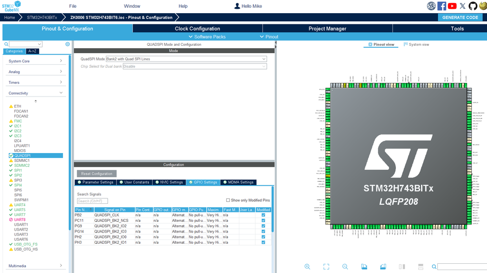Open the peripheral list settings gear
487x273 pixels.
pyautogui.click(x=67, y=44)
